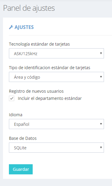Screen dimensions: 112x186
Task: Click the arrow on the ASK/125kHz selector
Action: [x=101, y=53]
